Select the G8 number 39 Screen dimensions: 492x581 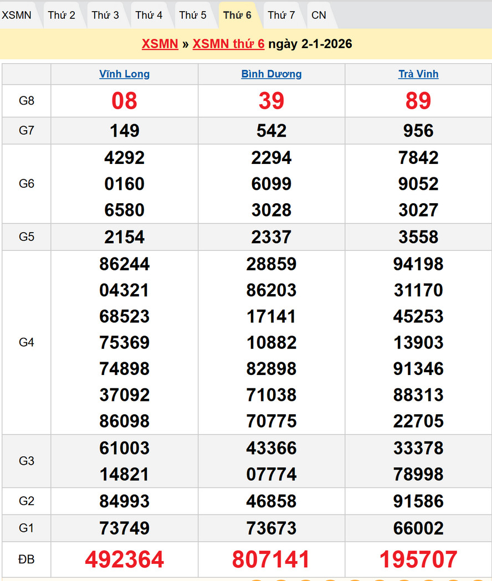(x=271, y=101)
